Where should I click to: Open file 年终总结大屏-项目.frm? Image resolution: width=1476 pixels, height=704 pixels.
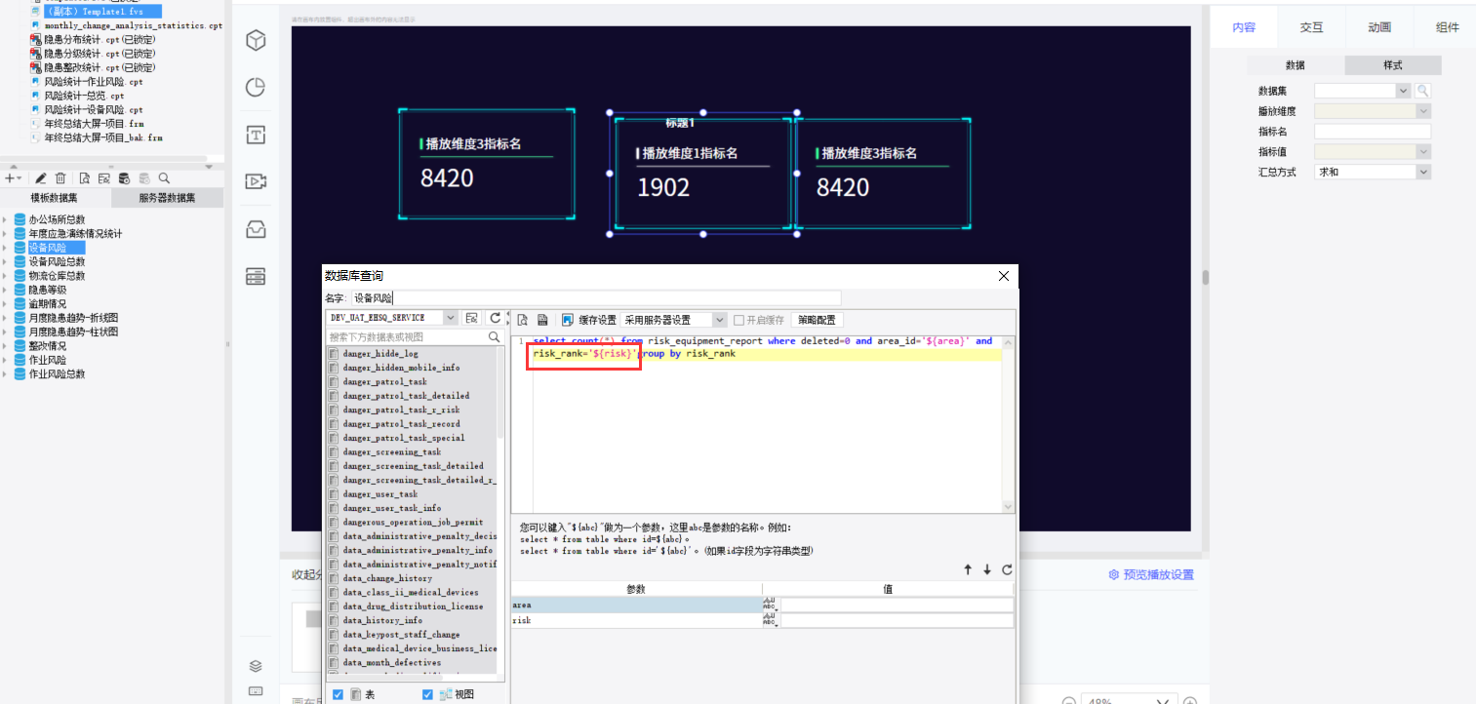94,124
